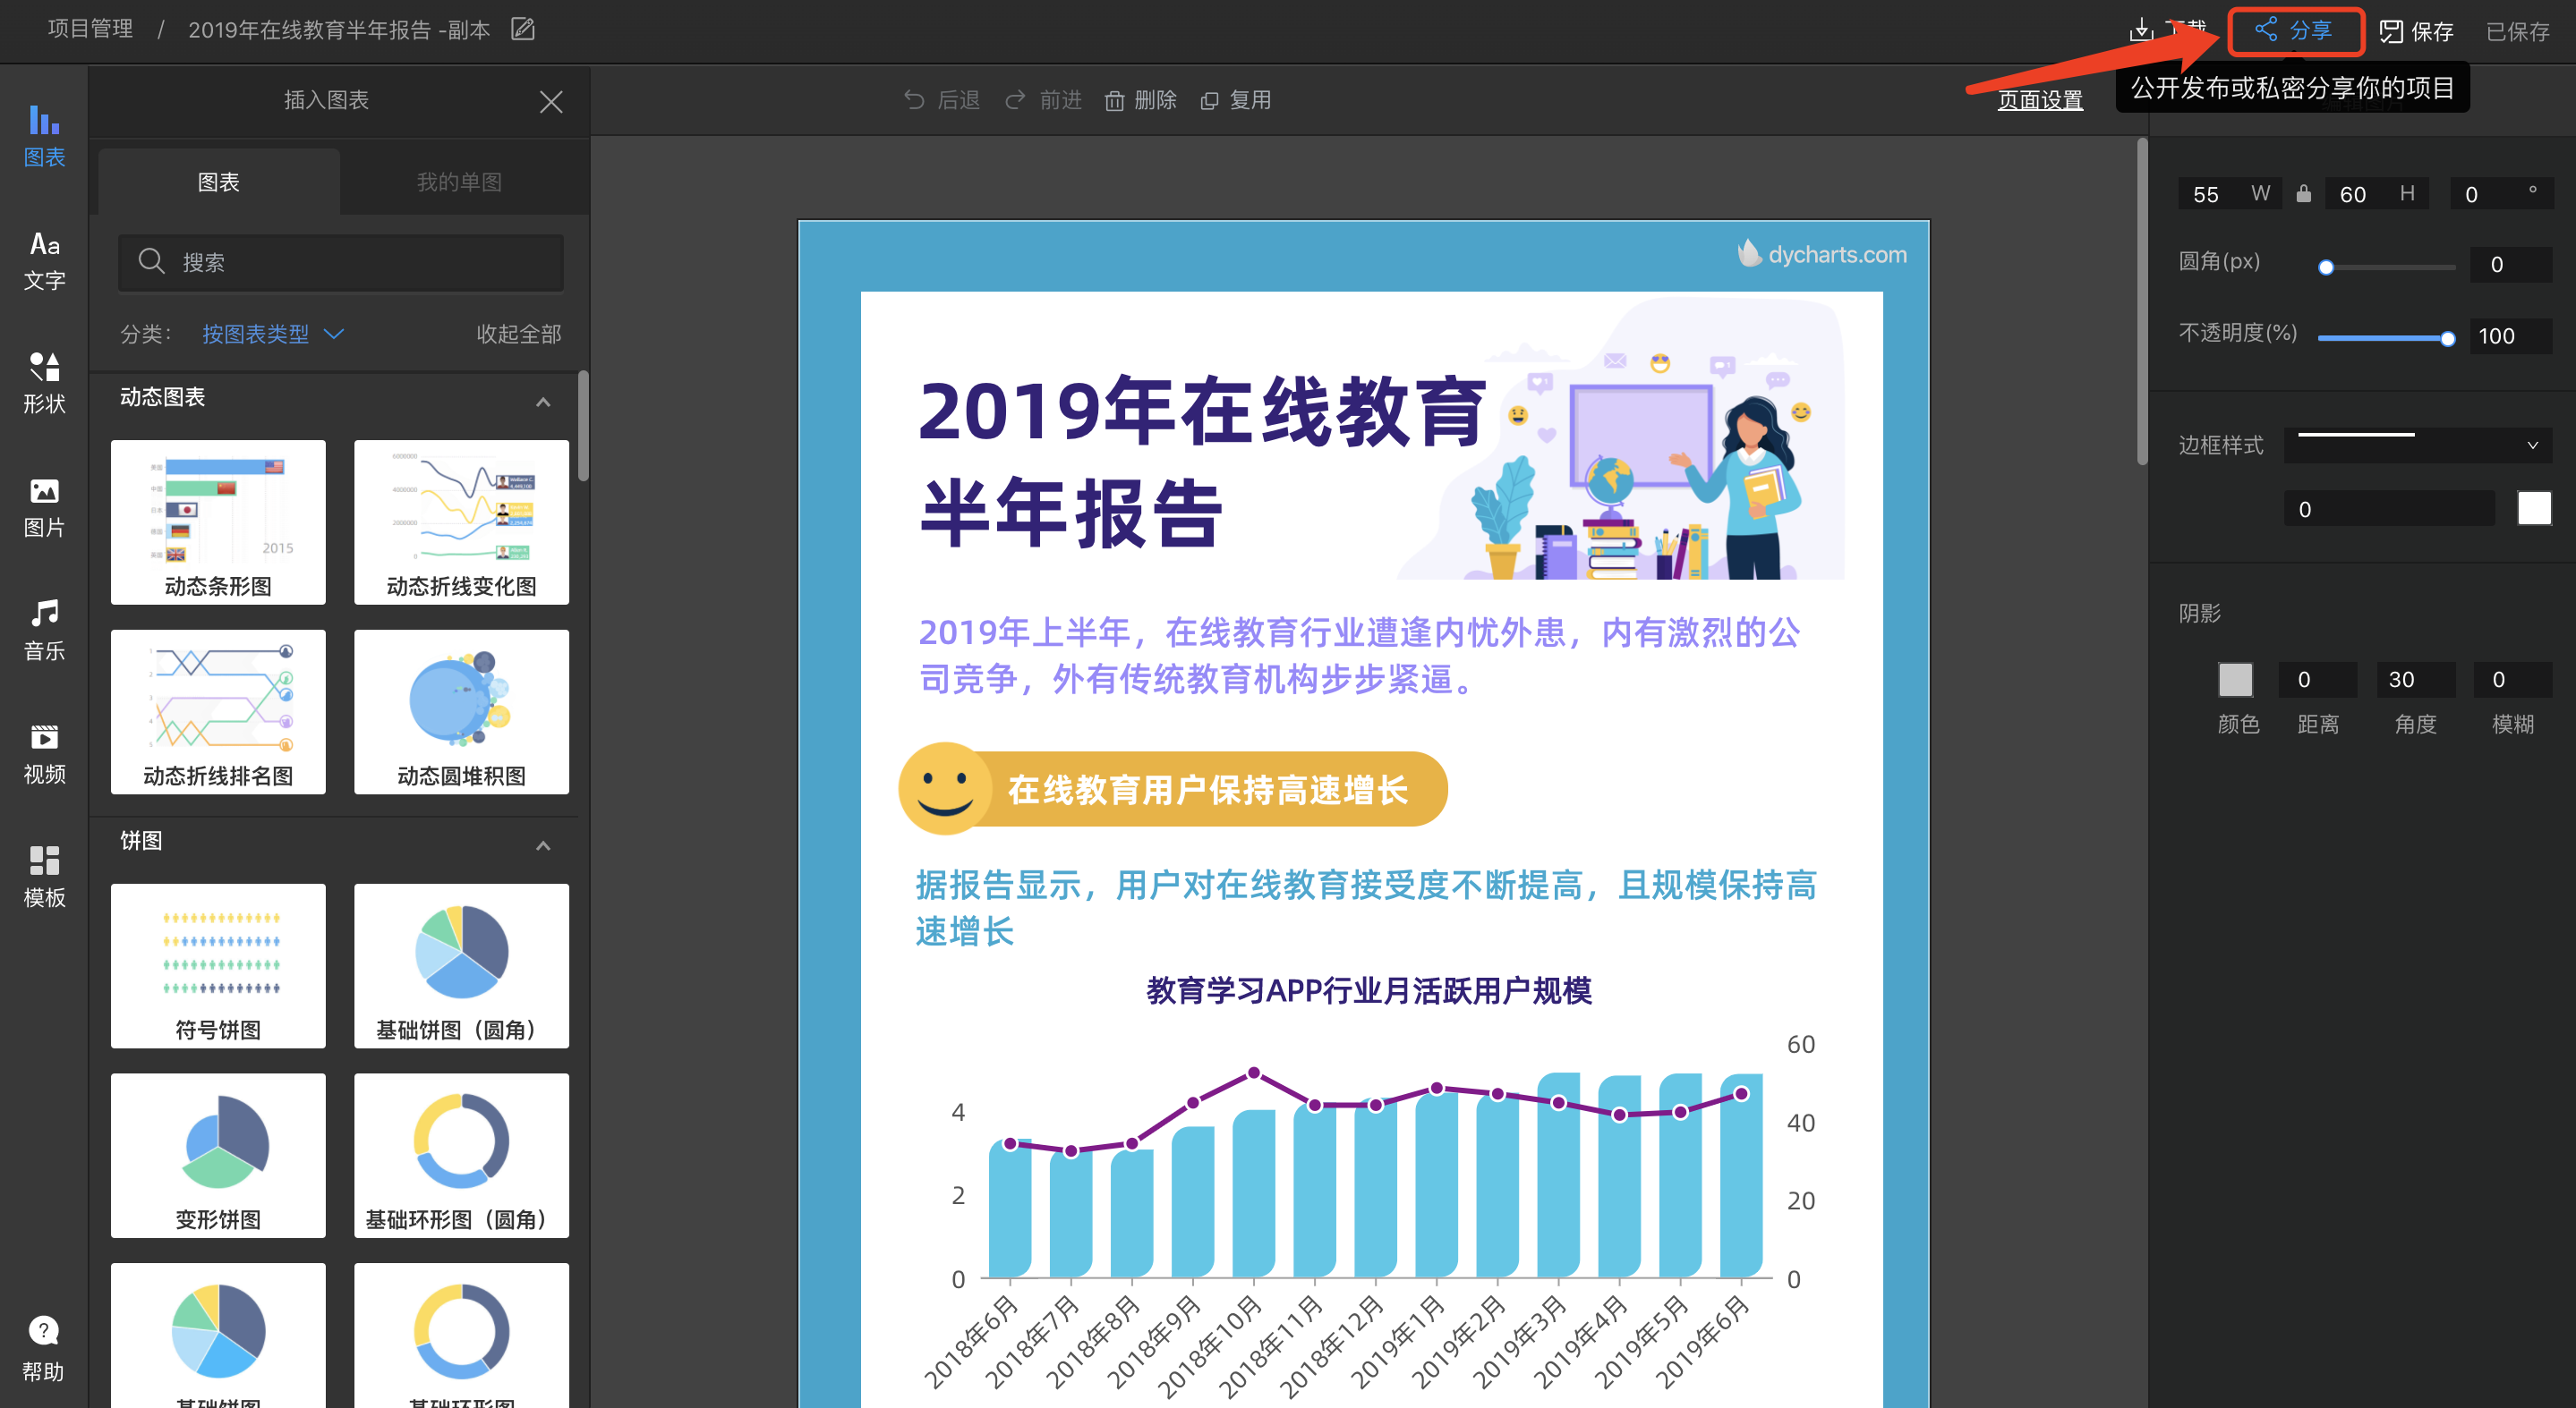Click the 圆角 value input box
This screenshot has width=2576, height=1408.
click(x=2510, y=265)
